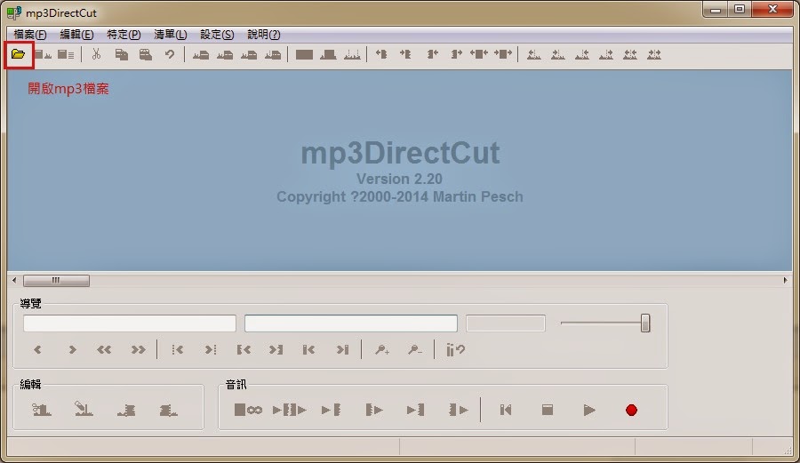Open the 檔案(F) menu
This screenshot has width=800, height=463.
[x=30, y=35]
